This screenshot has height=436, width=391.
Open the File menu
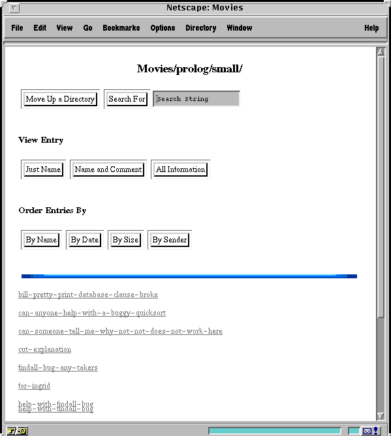[x=17, y=28]
